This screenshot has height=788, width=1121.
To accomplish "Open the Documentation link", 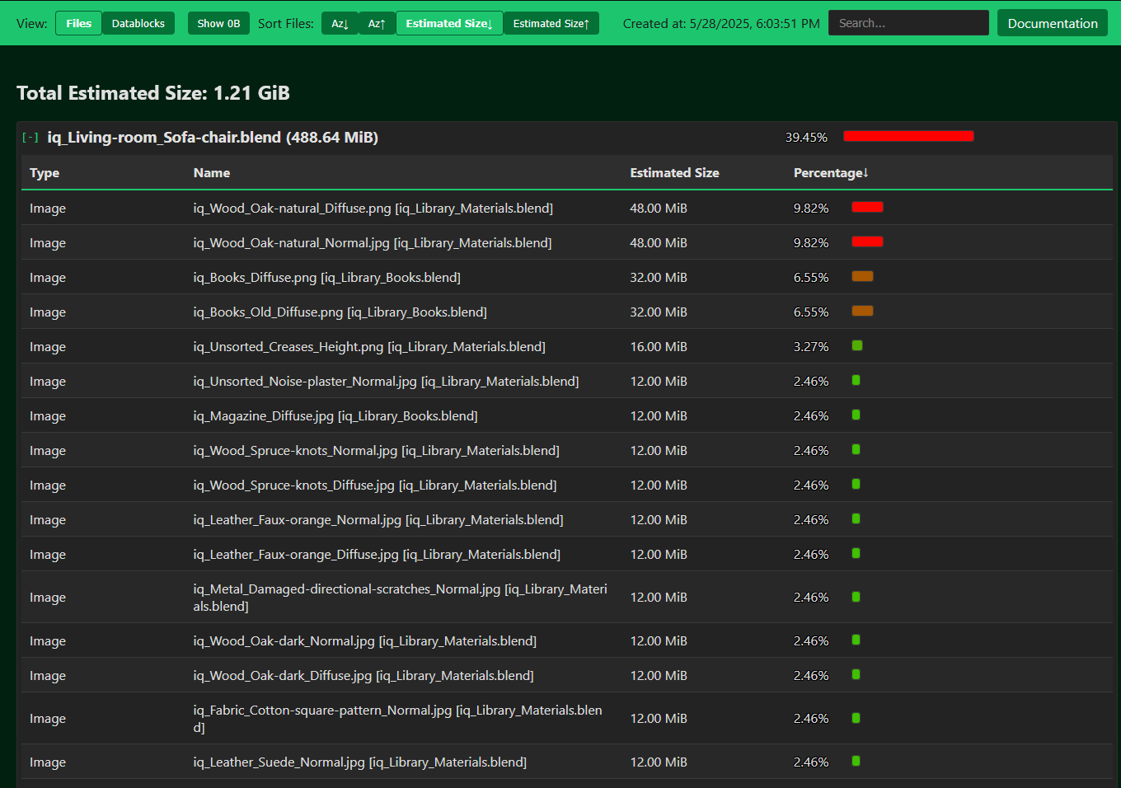I will pos(1052,23).
